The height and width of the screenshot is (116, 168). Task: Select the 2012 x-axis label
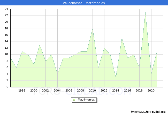pos(104,90)
